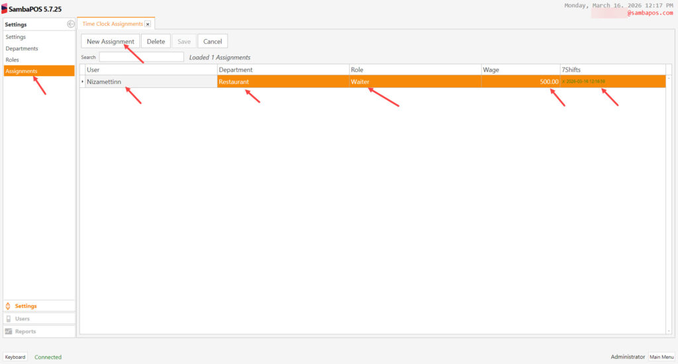Screen dimensions: 678x364
Task: Expand the Nizamettinn row indicator arrow
Action: tap(82, 81)
